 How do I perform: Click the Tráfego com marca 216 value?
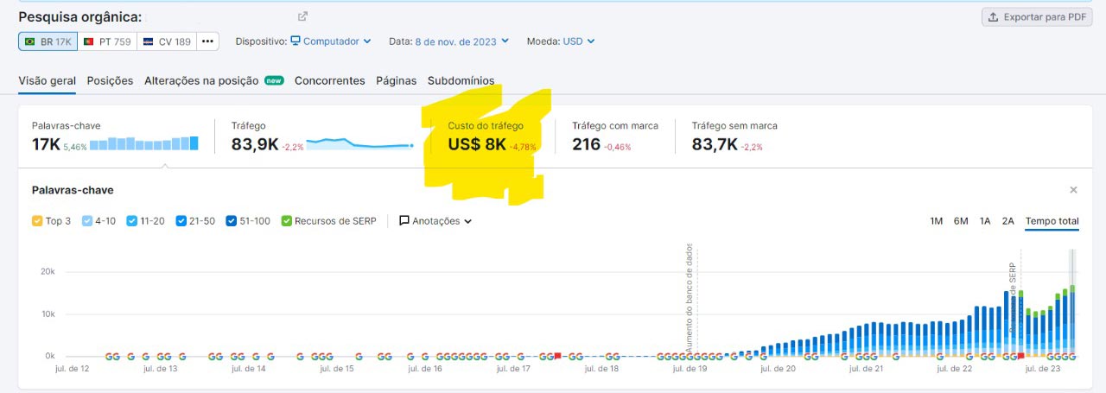coord(586,144)
